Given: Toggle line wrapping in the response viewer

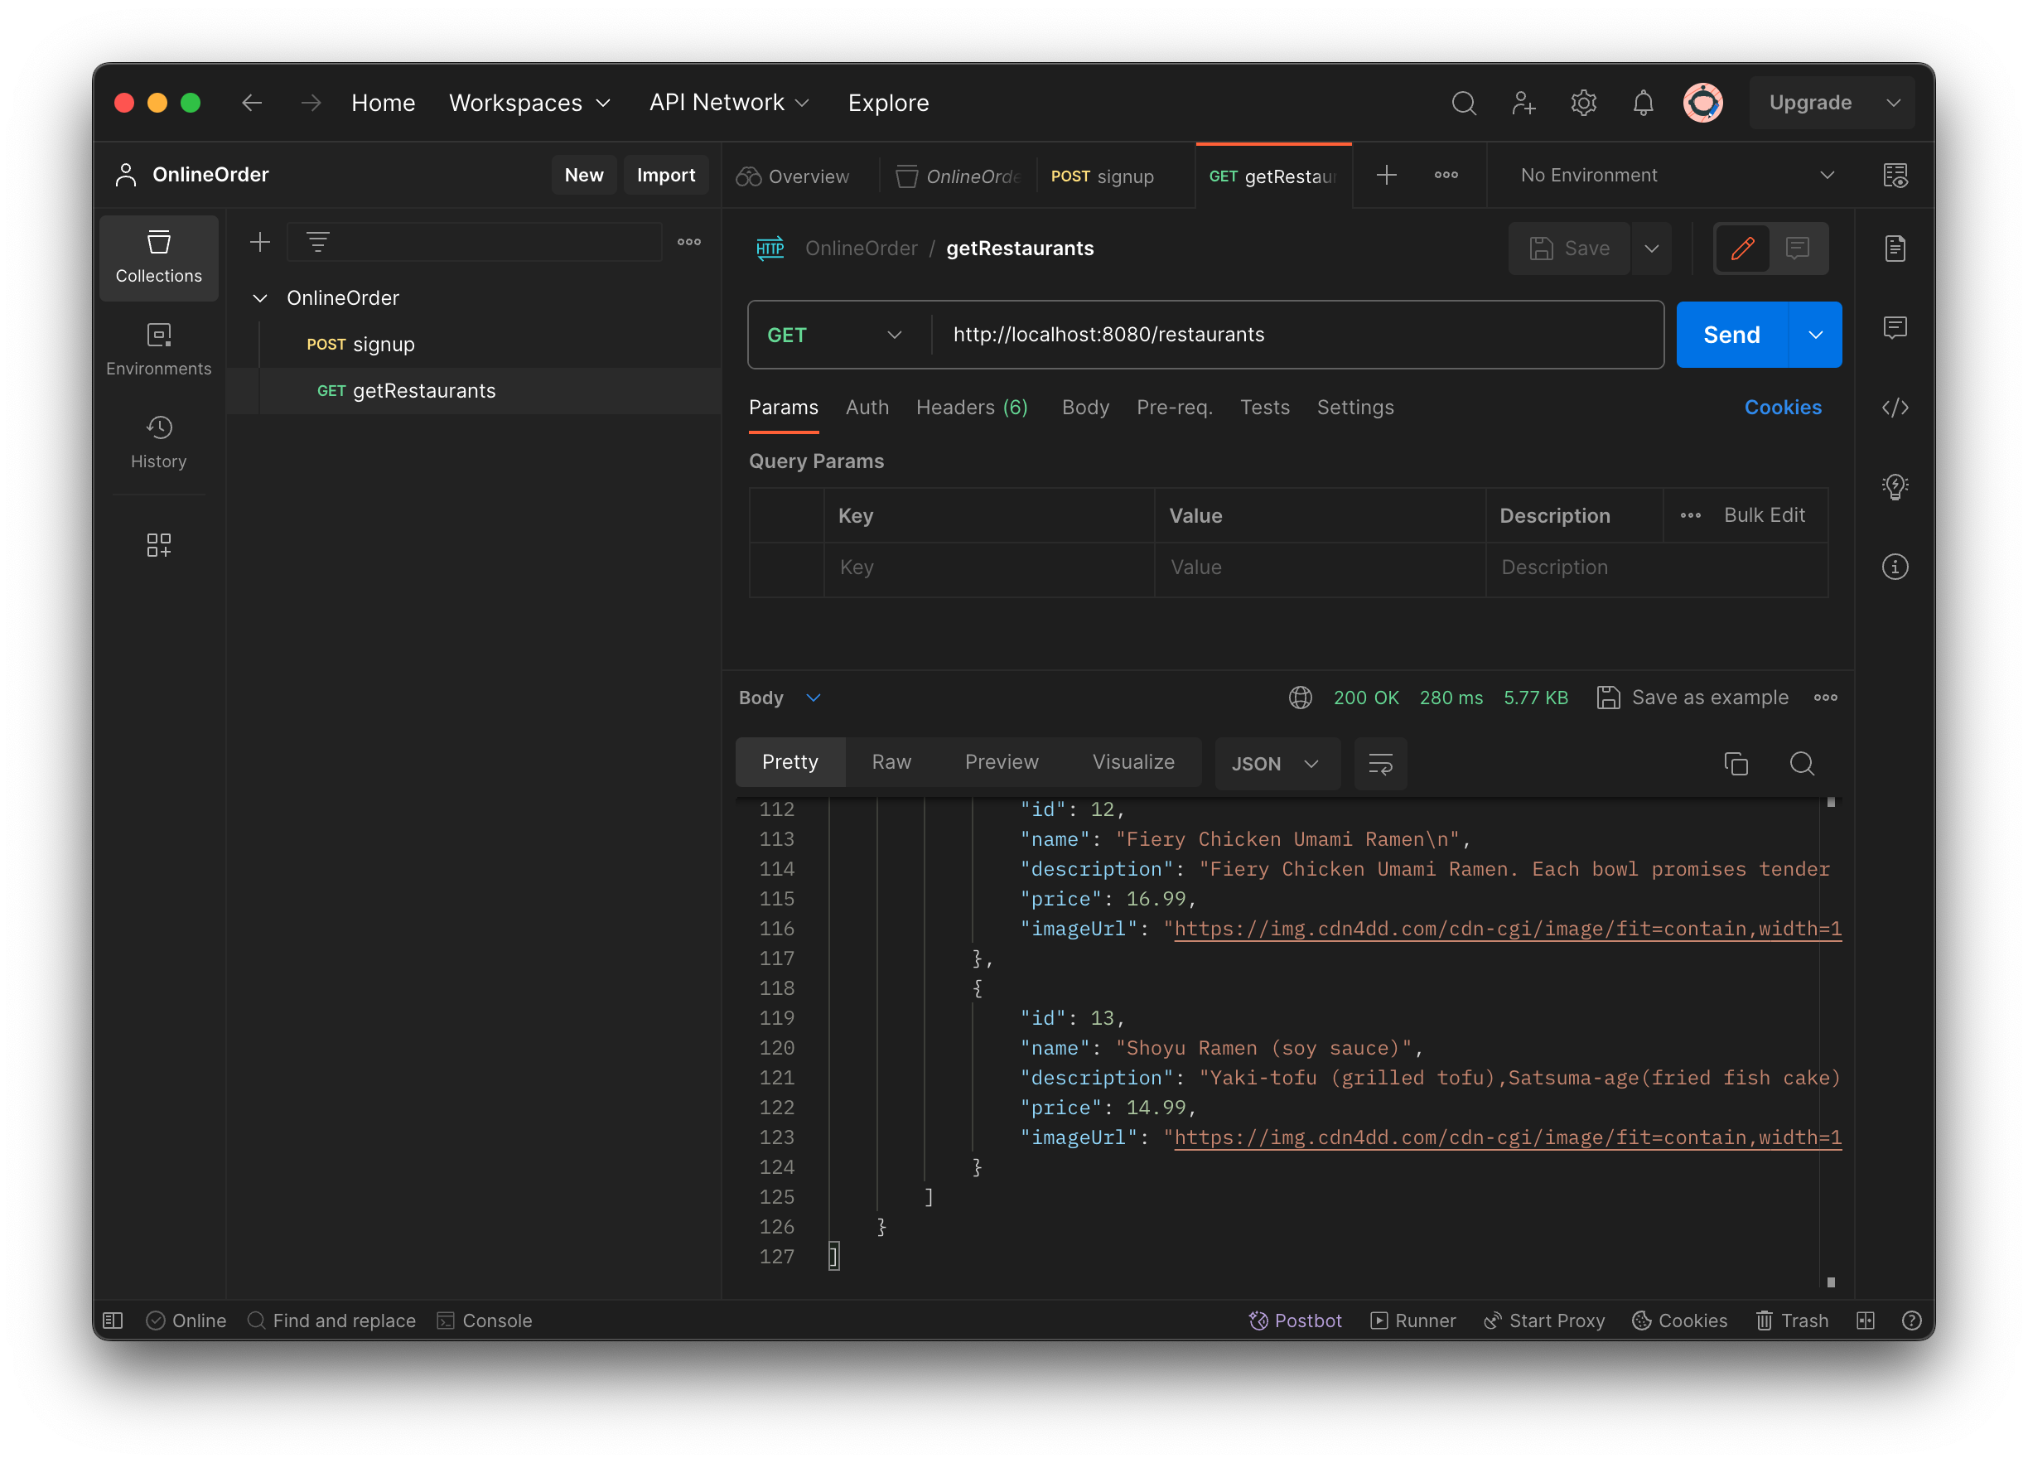Looking at the screenshot, I should pos(1379,764).
